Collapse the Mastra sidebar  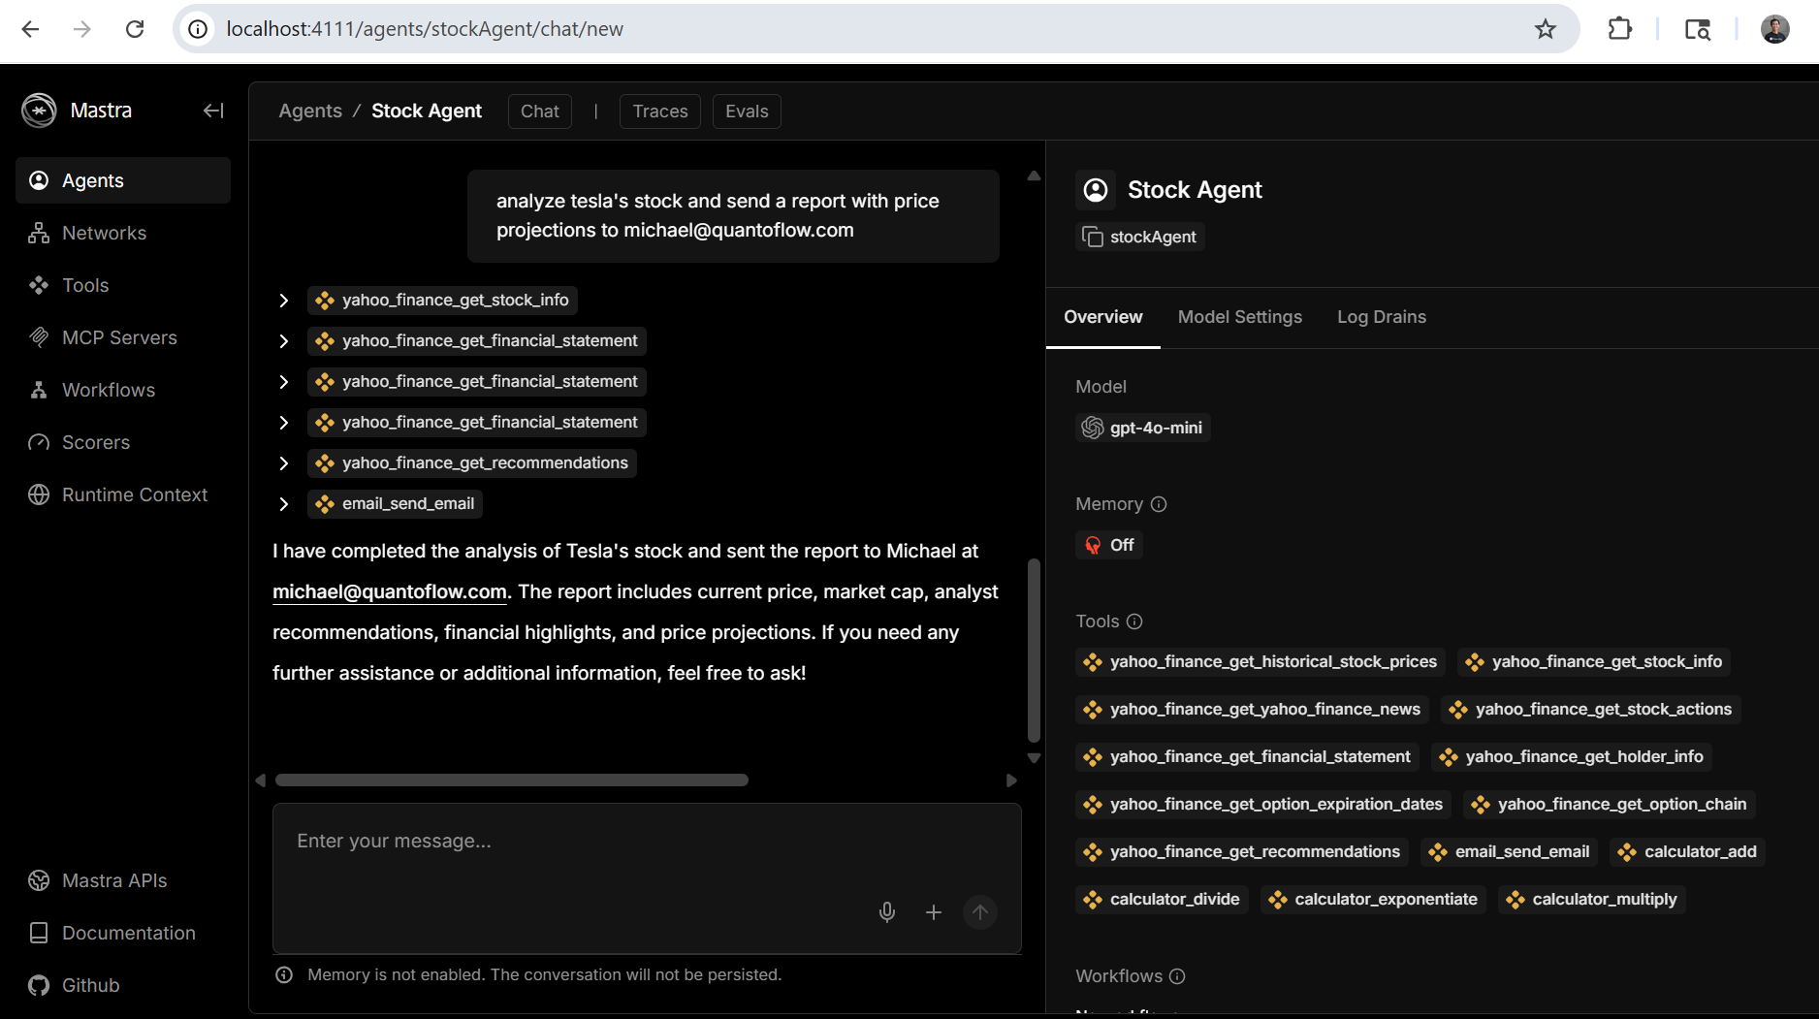(213, 111)
